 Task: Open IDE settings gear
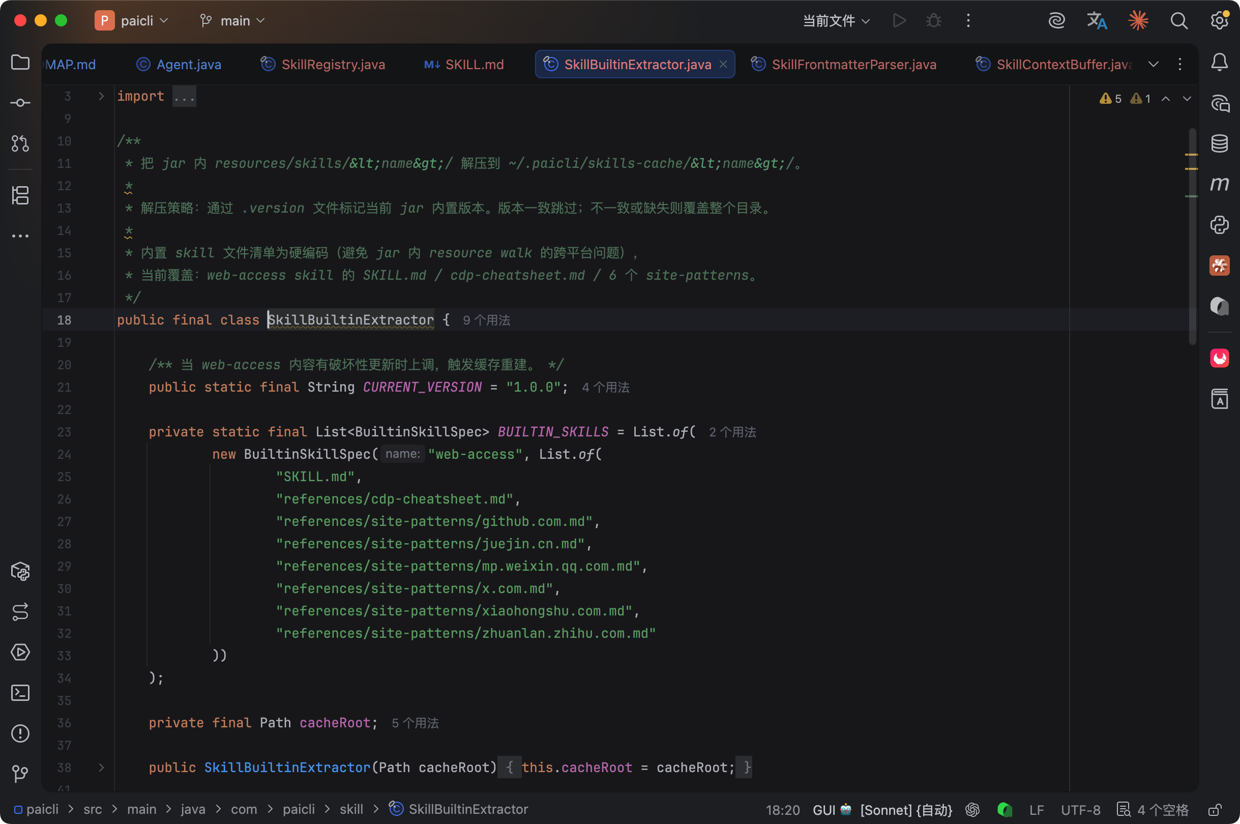[x=1219, y=20]
